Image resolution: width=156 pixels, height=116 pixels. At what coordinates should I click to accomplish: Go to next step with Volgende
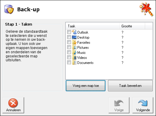(x=143, y=105)
